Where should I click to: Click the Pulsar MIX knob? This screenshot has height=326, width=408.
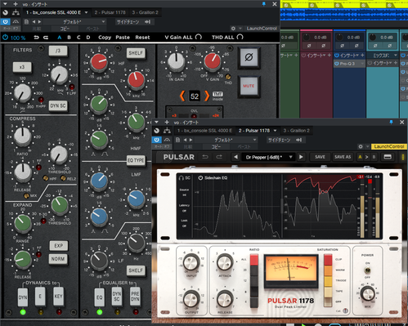click(367, 294)
